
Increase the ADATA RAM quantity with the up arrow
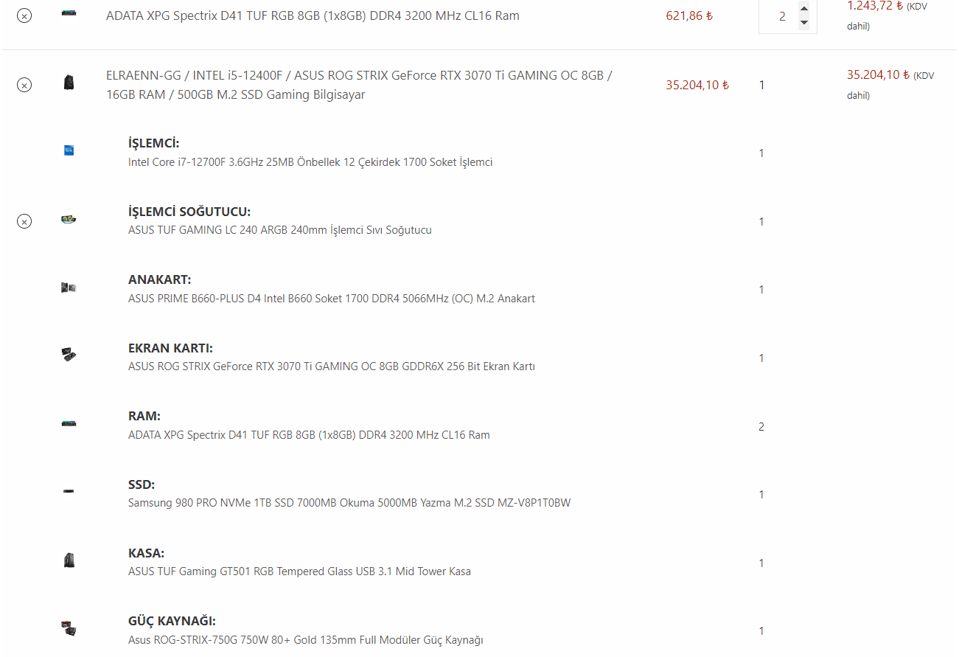[x=803, y=9]
